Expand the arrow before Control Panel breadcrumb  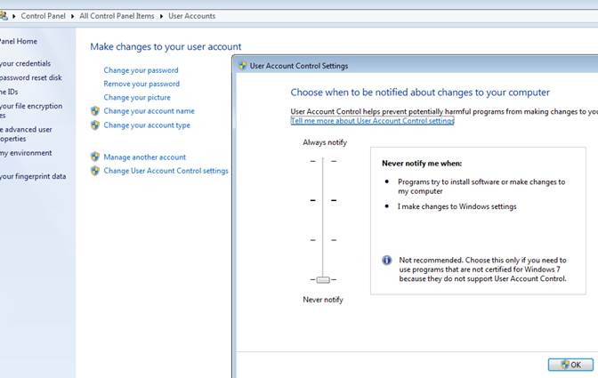[14, 16]
